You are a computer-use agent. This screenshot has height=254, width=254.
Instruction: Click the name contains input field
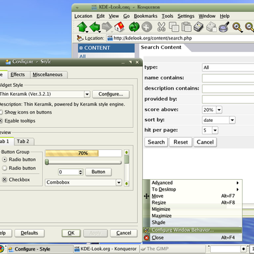tap(228, 78)
